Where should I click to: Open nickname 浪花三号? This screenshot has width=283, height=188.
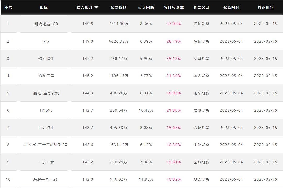click(x=46, y=76)
